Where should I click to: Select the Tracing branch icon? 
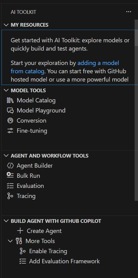coord(10,196)
